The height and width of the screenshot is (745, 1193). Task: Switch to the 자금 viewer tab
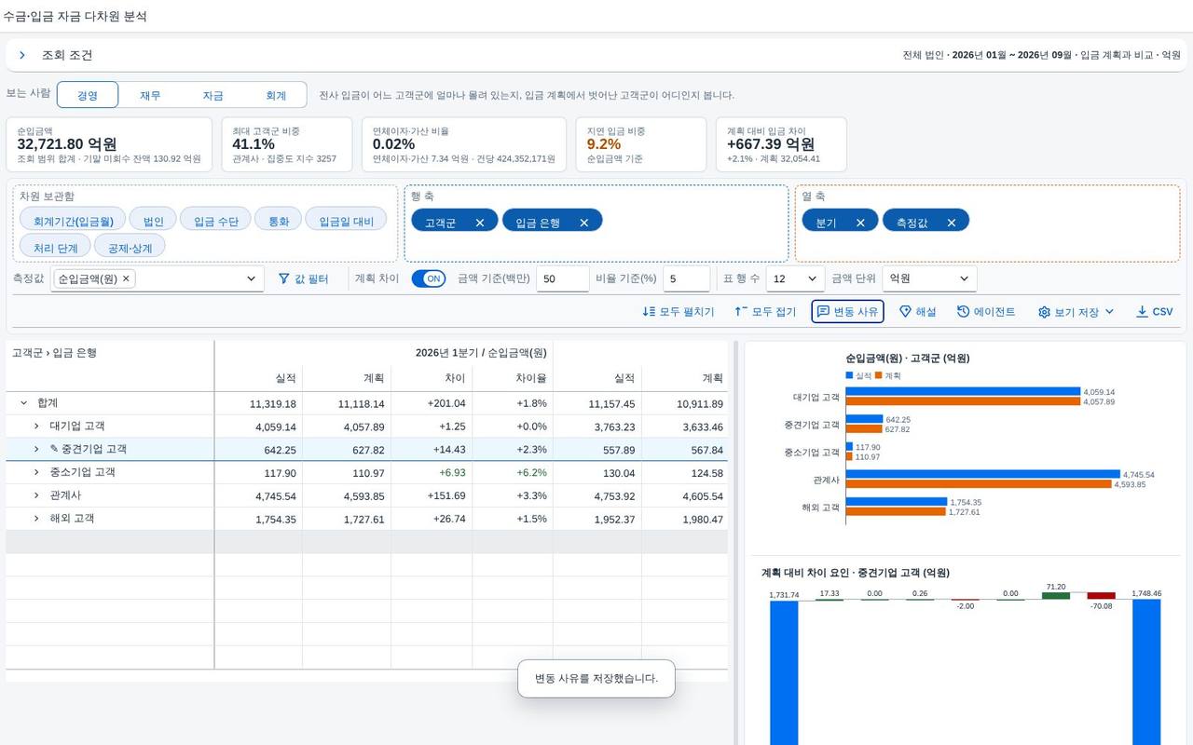click(x=213, y=95)
